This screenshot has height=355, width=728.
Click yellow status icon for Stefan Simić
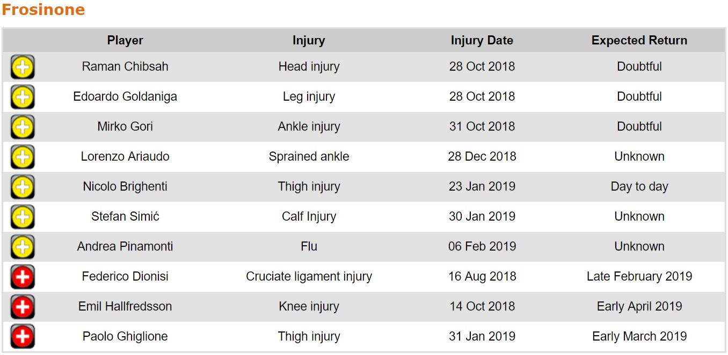pyautogui.click(x=23, y=217)
